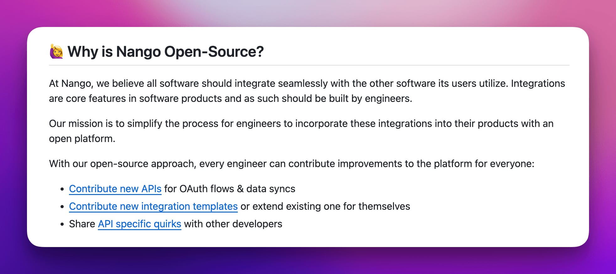Click the horizontal divider under the heading
This screenshot has height=274, width=616.
pyautogui.click(x=309, y=65)
